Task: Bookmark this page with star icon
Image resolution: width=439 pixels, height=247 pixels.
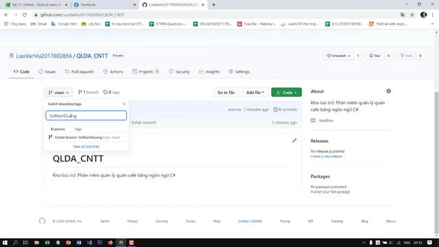Action: point(412,15)
